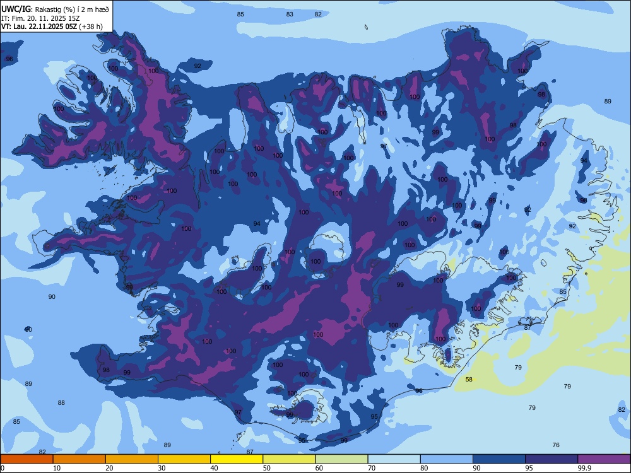Click the '(+38 h)' forecast offset text
This screenshot has width=631, height=473.
[x=91, y=26]
